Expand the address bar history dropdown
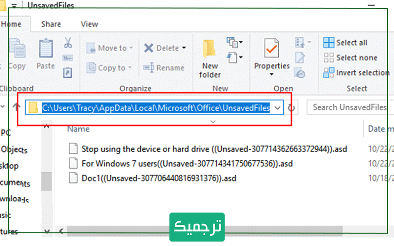The image size is (394, 246). click(277, 108)
